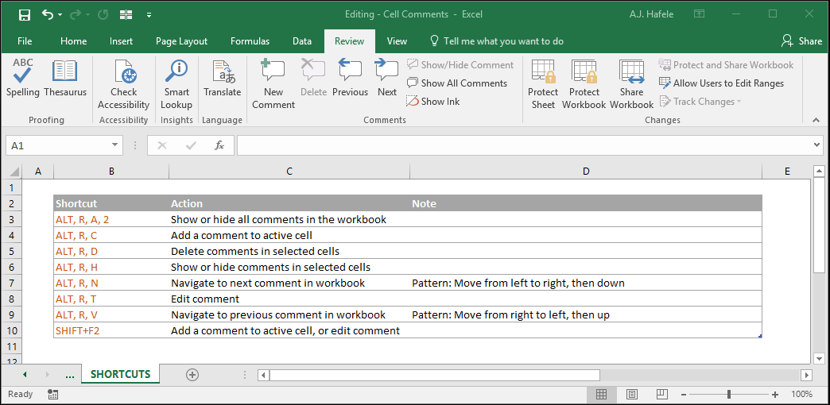
Task: Click the Select All corner triangle
Action: coord(14,172)
